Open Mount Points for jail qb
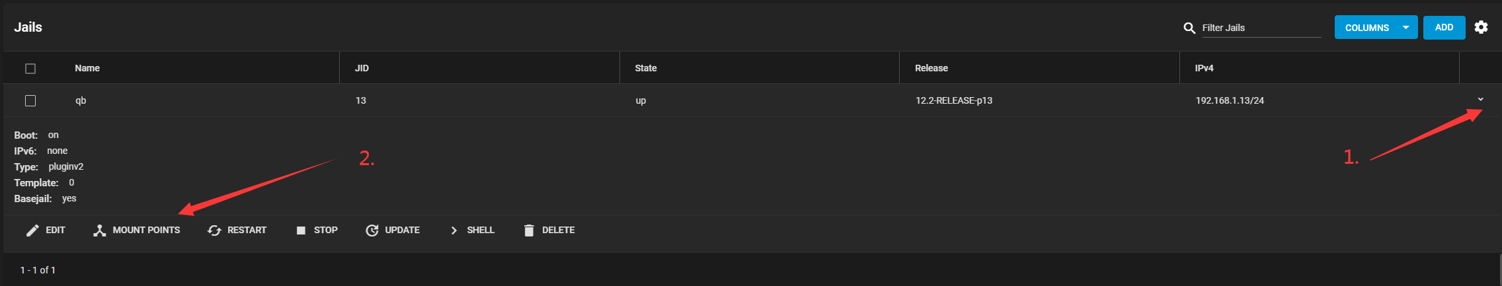1502x286 pixels. coord(137,230)
